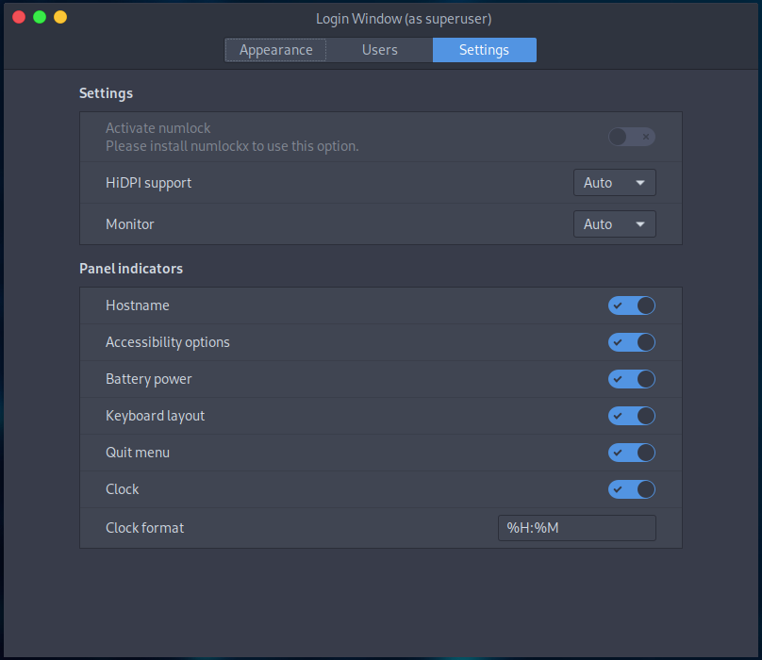762x660 pixels.
Task: Click the yellow window control button
Action: (x=60, y=17)
